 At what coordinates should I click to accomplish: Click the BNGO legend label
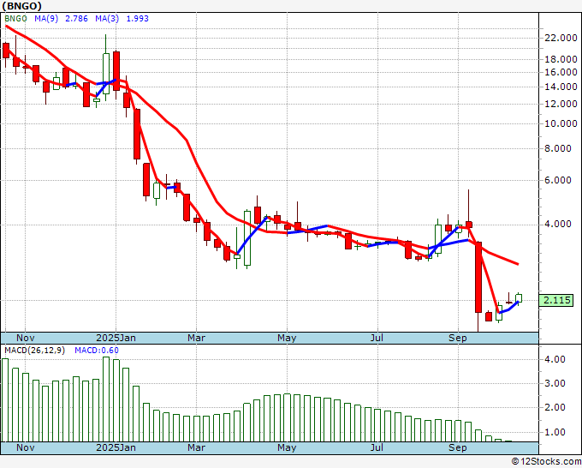[x=17, y=18]
